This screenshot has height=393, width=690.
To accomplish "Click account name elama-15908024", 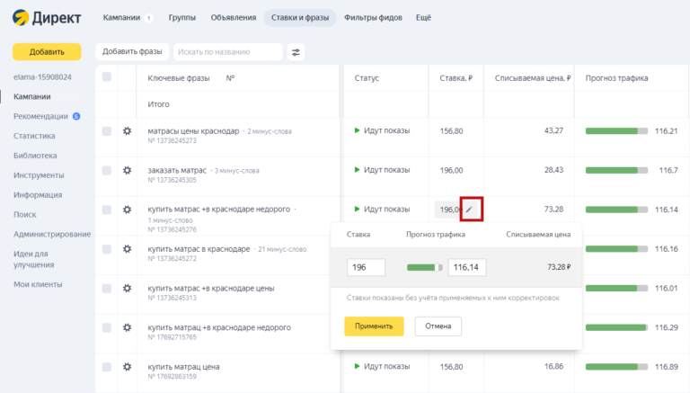I will pyautogui.click(x=42, y=77).
